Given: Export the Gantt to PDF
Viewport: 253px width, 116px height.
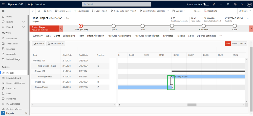Looking at the screenshot, I should click(x=56, y=44).
